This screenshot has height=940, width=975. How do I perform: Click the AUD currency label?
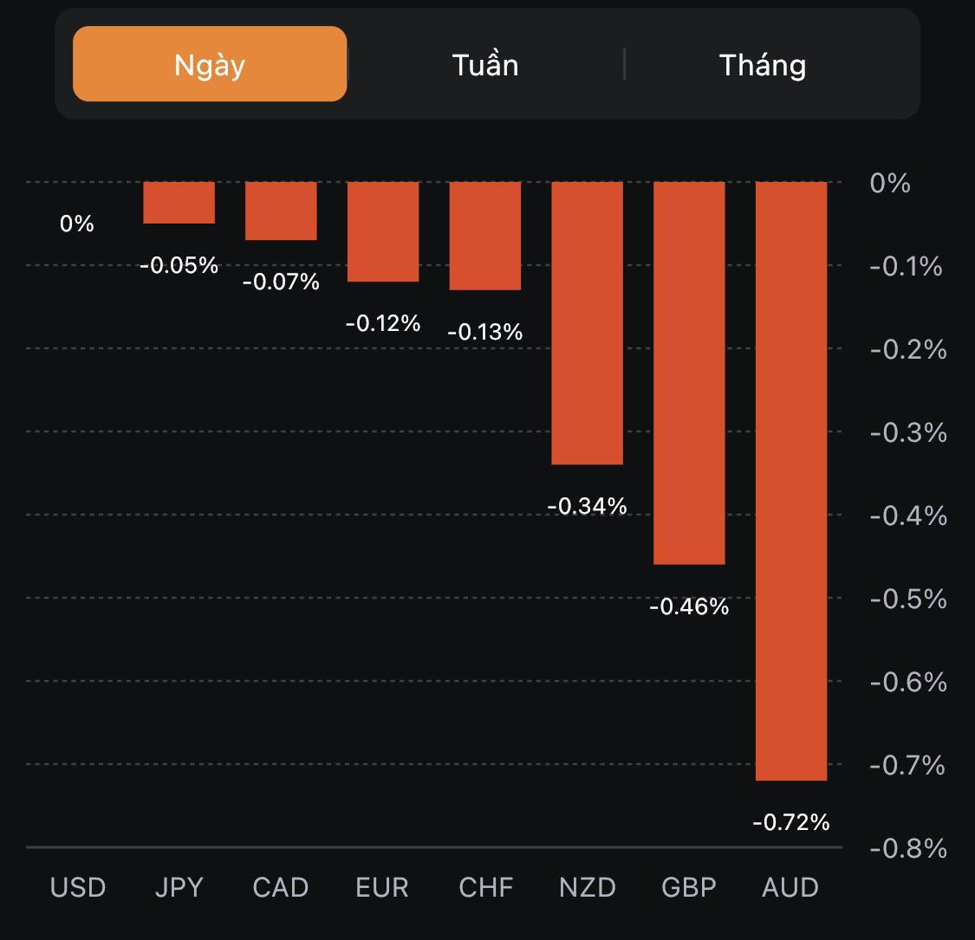[x=790, y=887]
